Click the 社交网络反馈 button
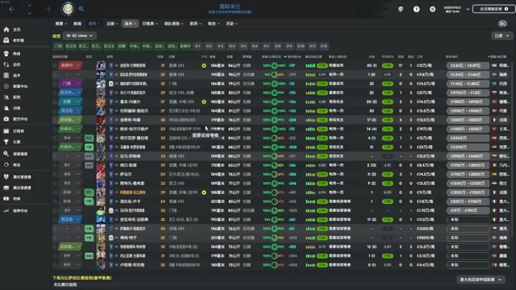This screenshot has width=516, height=290. point(493,9)
